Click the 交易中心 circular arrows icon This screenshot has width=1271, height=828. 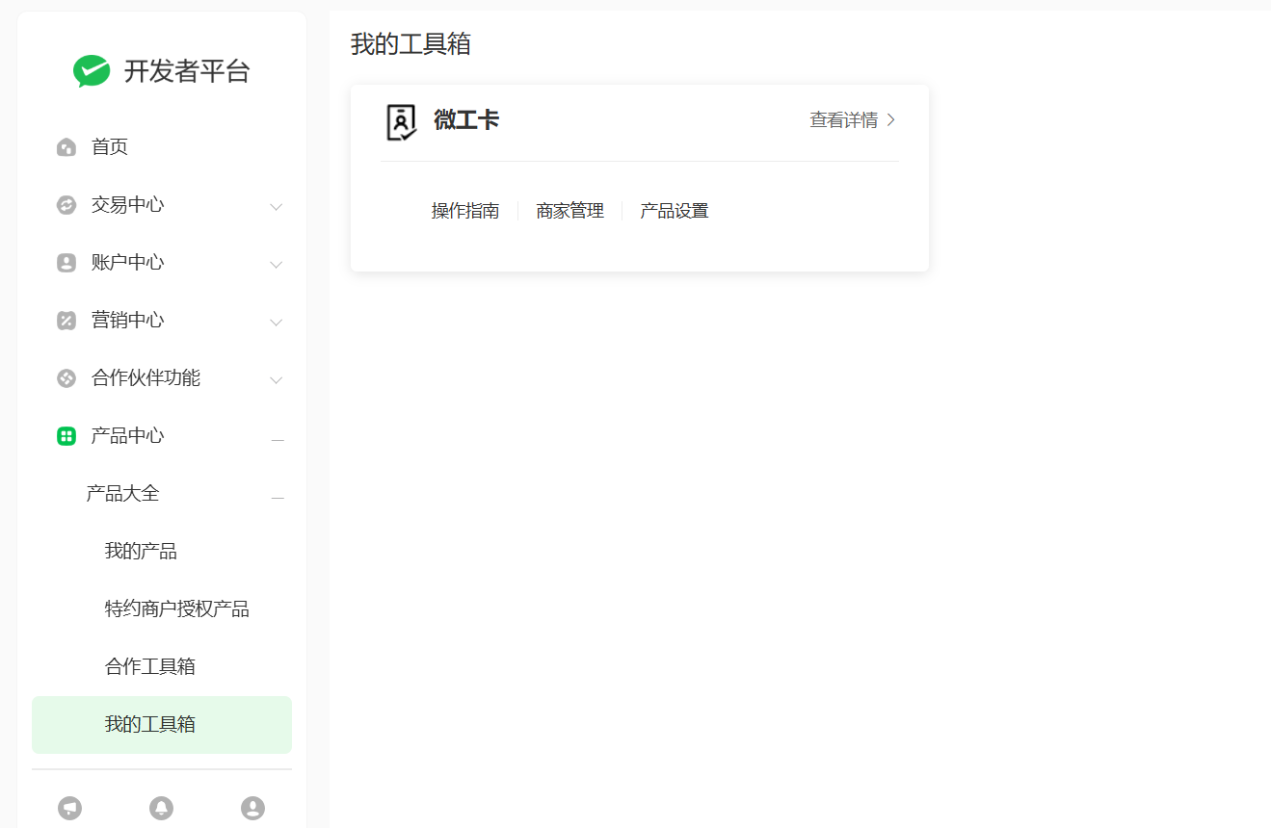[66, 205]
